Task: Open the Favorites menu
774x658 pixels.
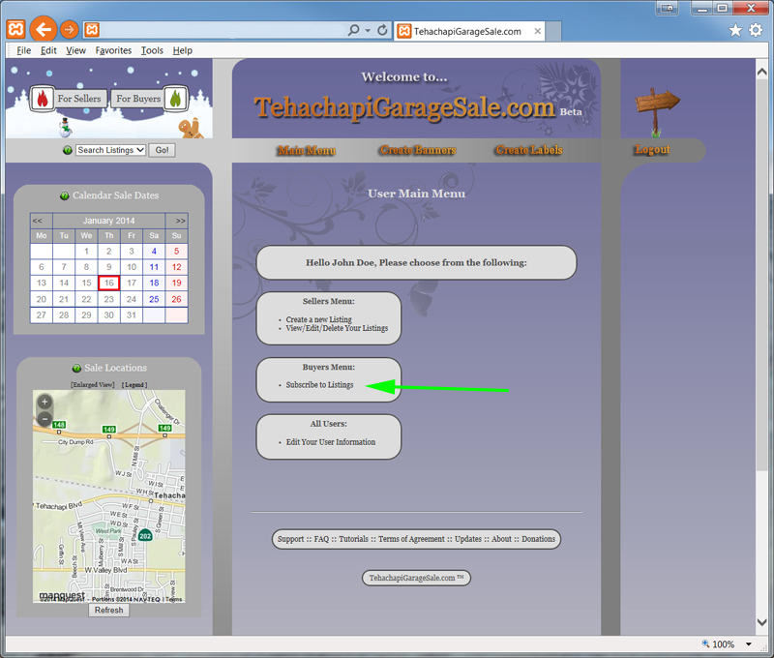Action: click(113, 50)
